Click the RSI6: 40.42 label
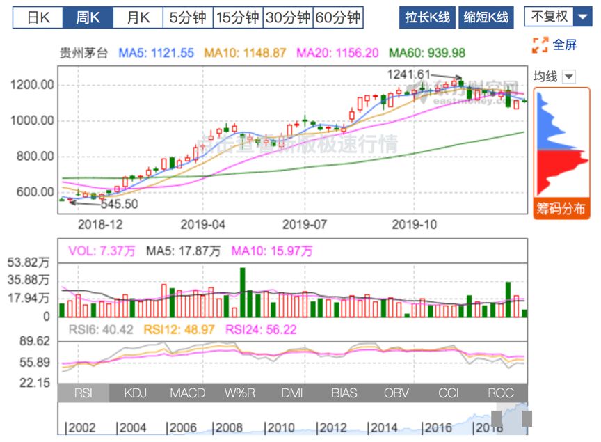The width and height of the screenshot is (601, 442). pyautogui.click(x=101, y=329)
